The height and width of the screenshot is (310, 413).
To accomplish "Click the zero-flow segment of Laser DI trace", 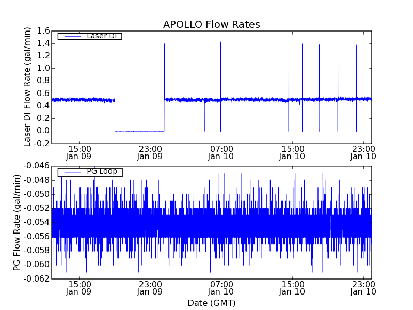I will coord(139,131).
